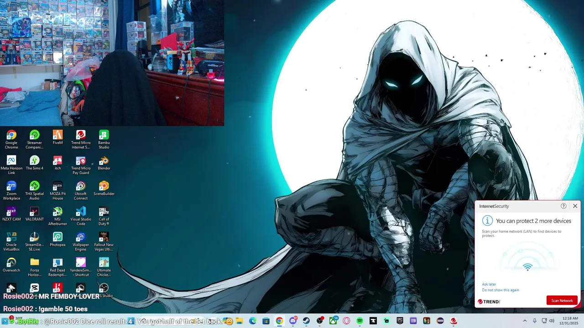Open Opera GX taskbar icon
The image size is (584, 328).
click(346, 321)
